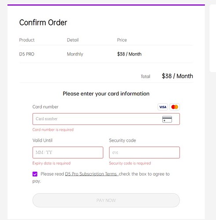The image size is (216, 220).
Task: Focus the Card number input field
Action: tap(106, 119)
